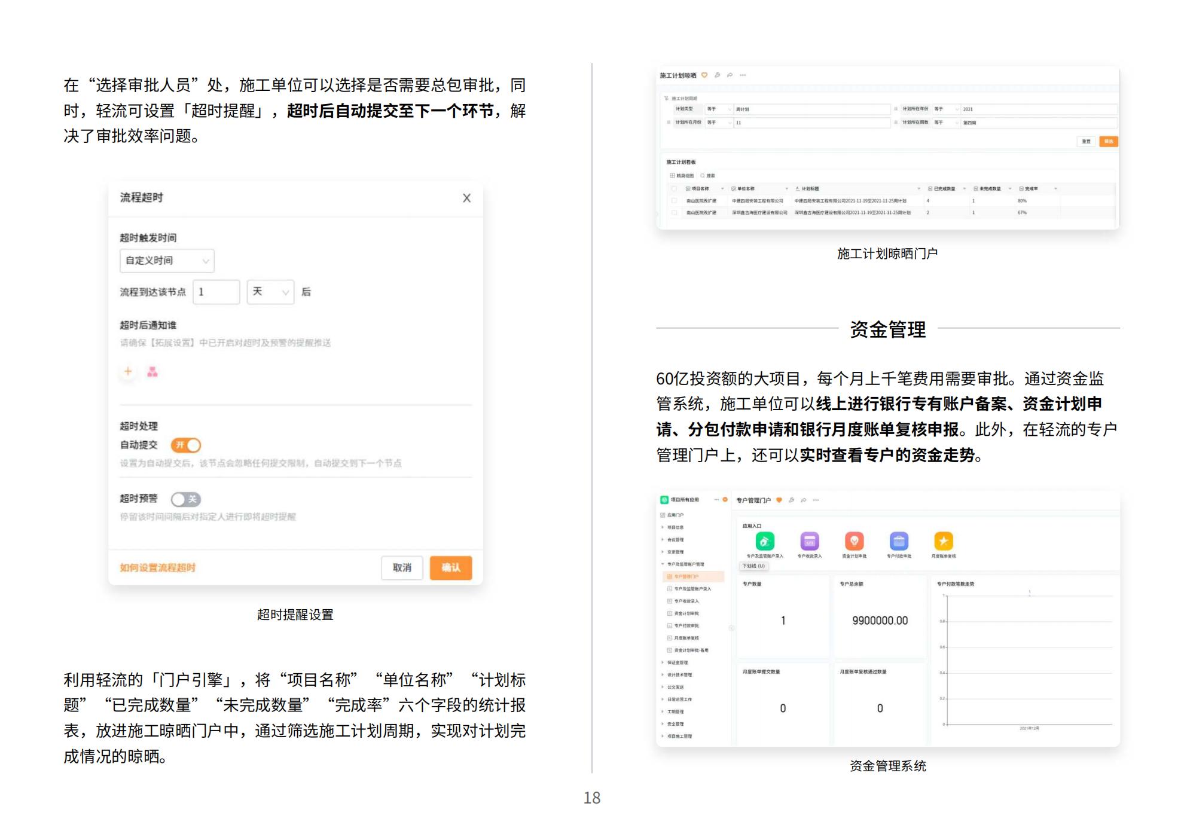Image resolution: width=1184 pixels, height=837 pixels.
Task: Open the blue 专户付款审批 app icon
Action: pyautogui.click(x=899, y=541)
